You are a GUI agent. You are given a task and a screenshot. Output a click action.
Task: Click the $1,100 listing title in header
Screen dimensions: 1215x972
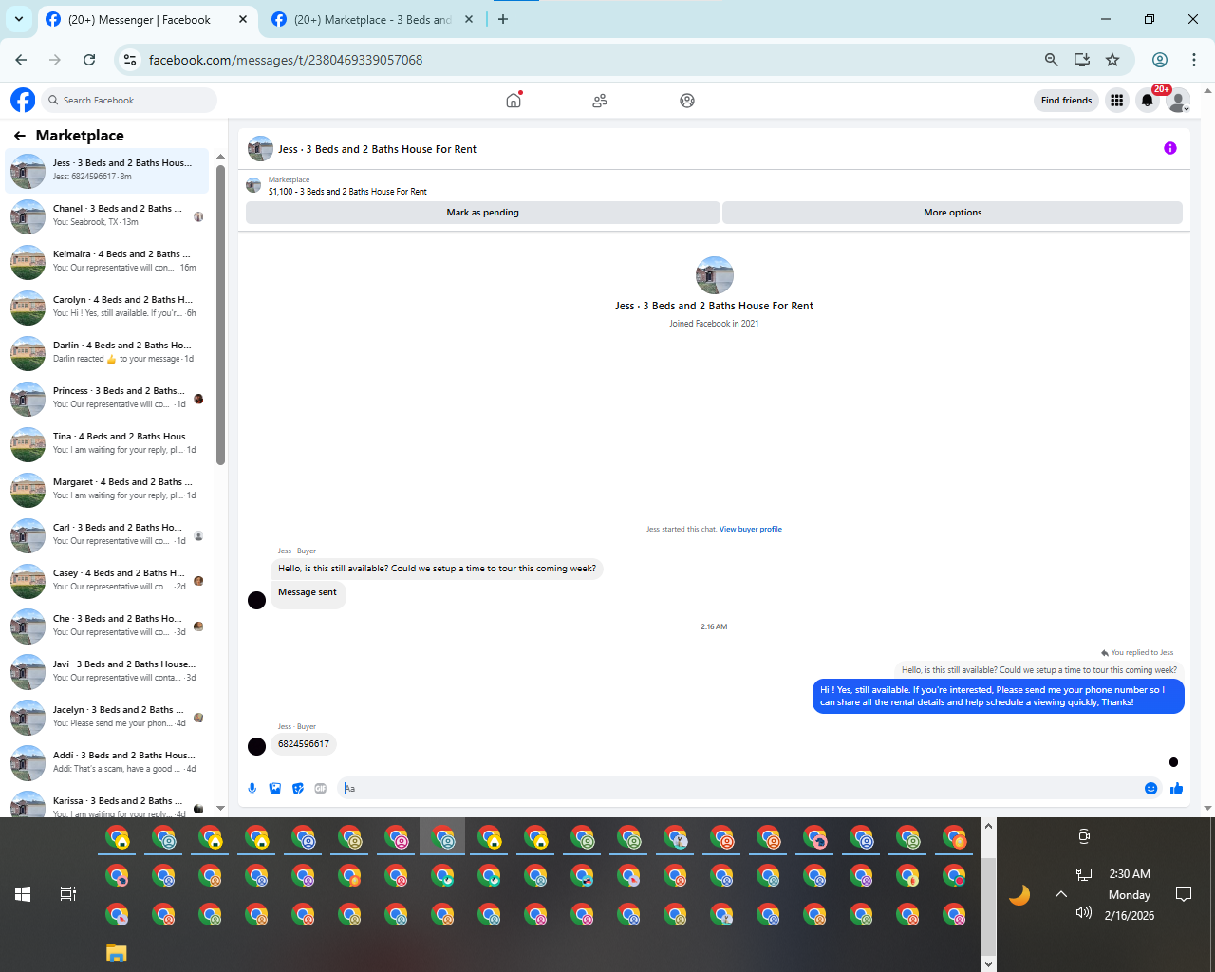(347, 192)
